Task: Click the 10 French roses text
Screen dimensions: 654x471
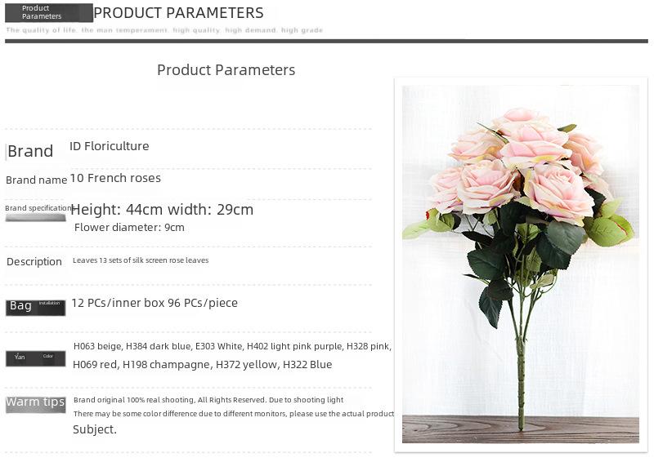Action: tap(115, 178)
